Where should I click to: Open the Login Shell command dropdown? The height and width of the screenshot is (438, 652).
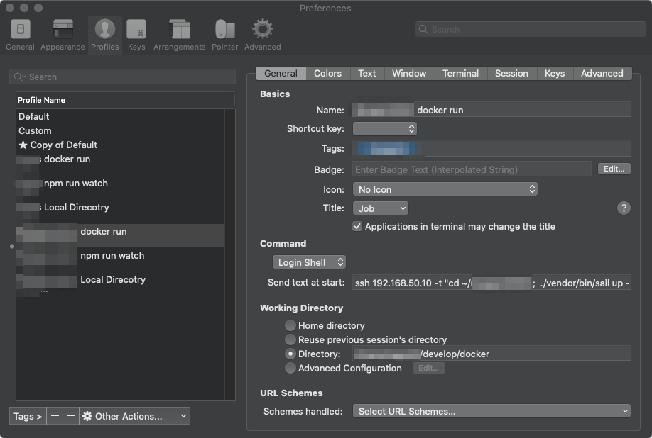pos(309,262)
